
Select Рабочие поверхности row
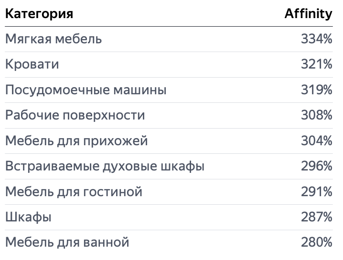point(169,115)
